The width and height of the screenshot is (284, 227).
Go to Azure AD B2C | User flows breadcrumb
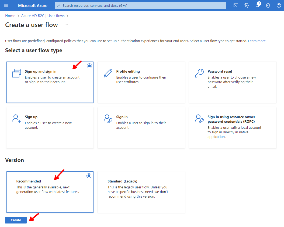[43, 16]
